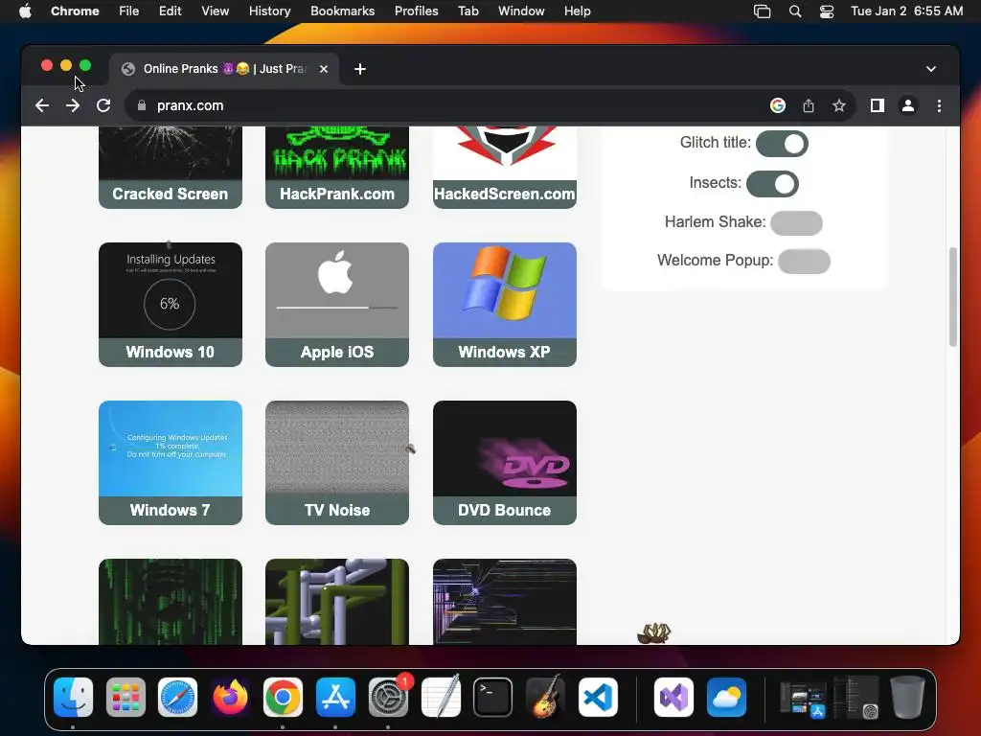Open Chrome side panel
Image resolution: width=981 pixels, height=736 pixels.
tap(878, 105)
